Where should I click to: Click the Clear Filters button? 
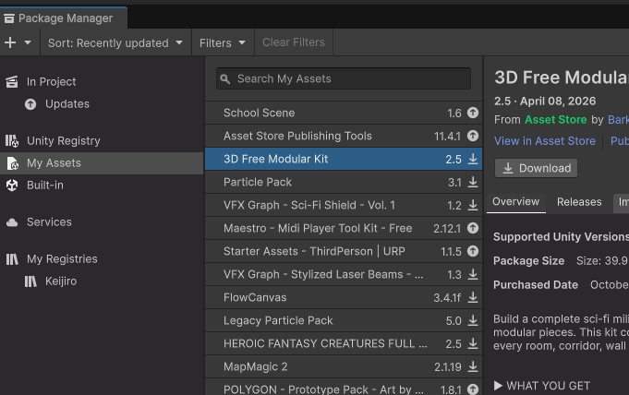pyautogui.click(x=294, y=42)
